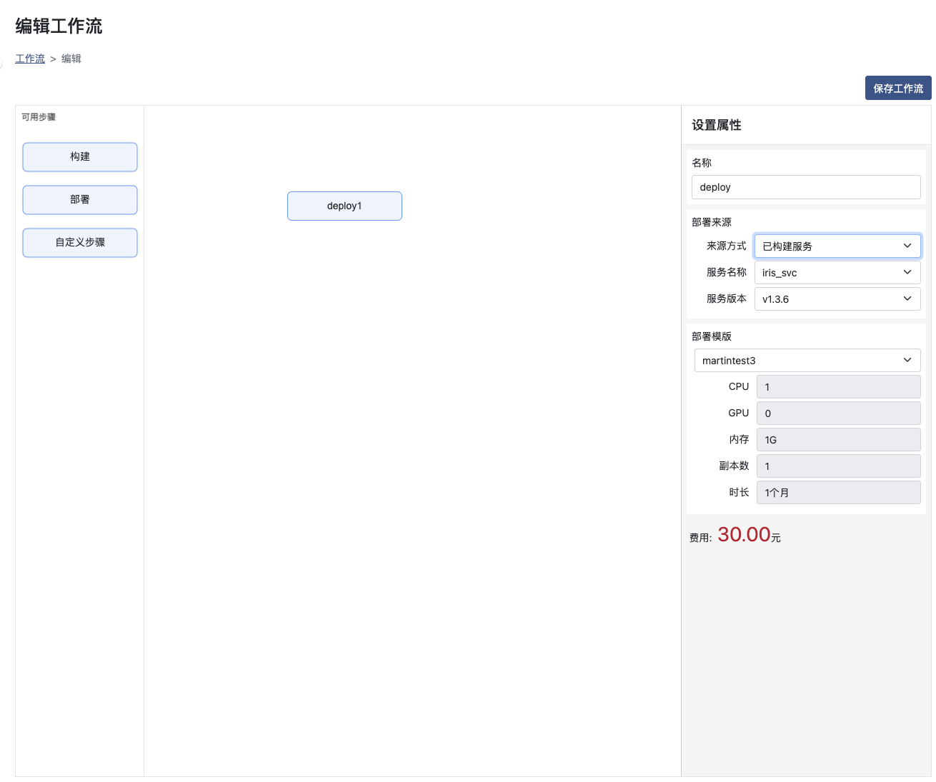The width and height of the screenshot is (936, 782).
Task: Select the 部署 step block
Action: [x=80, y=200]
